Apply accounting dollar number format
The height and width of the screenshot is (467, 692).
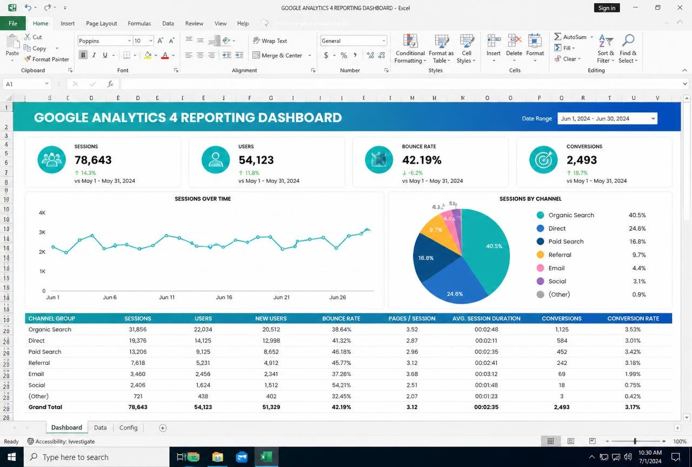click(x=326, y=55)
